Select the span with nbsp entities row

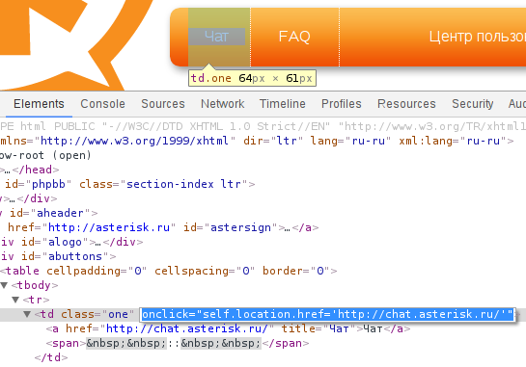tap(178, 343)
